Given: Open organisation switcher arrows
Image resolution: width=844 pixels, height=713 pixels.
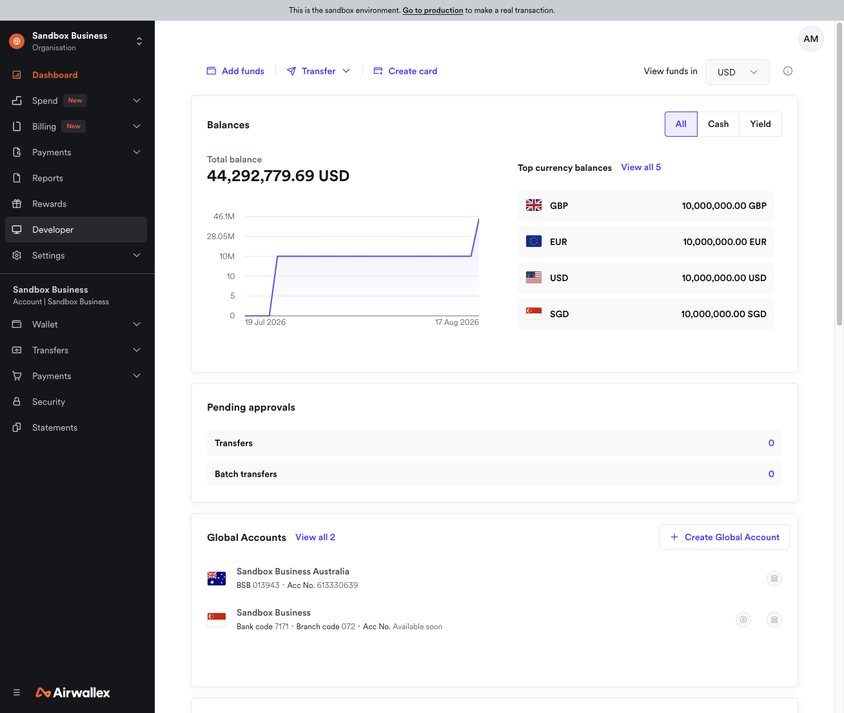Looking at the screenshot, I should [x=139, y=41].
